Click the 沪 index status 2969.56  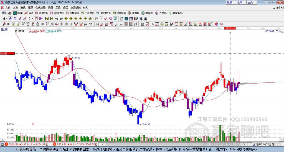pyautogui.click(x=27, y=144)
